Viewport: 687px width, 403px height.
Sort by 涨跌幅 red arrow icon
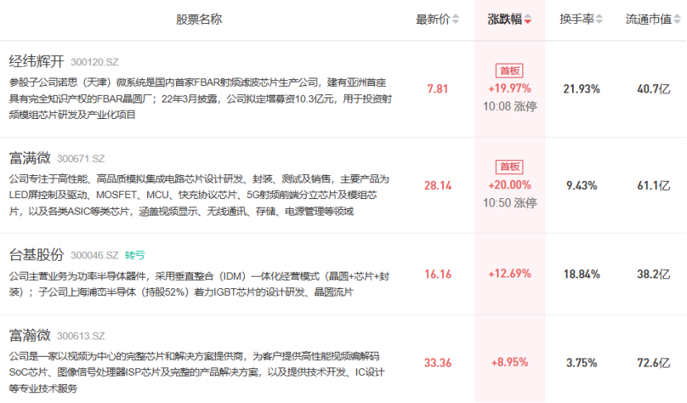(528, 19)
